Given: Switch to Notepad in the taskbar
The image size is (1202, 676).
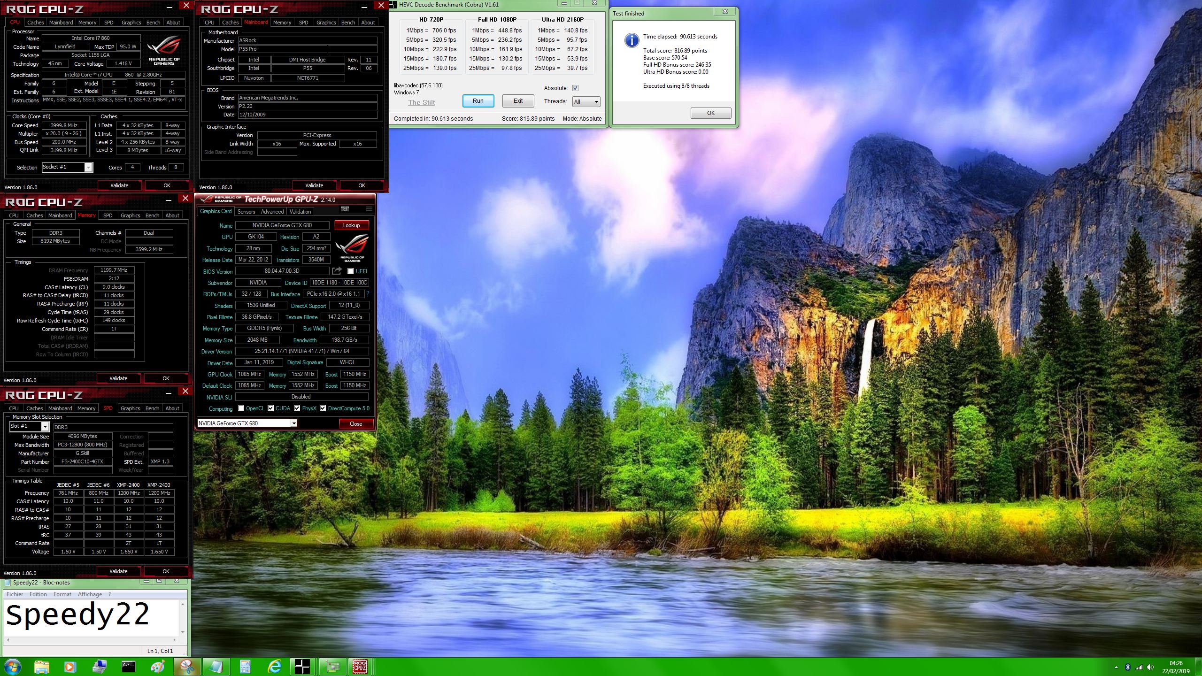Looking at the screenshot, I should click(216, 667).
